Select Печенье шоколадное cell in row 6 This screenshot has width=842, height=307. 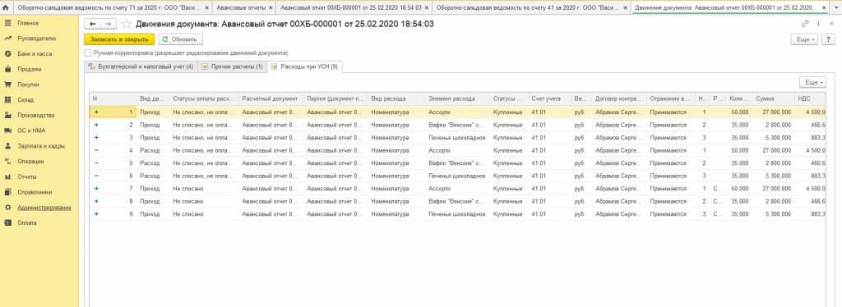tap(457, 176)
